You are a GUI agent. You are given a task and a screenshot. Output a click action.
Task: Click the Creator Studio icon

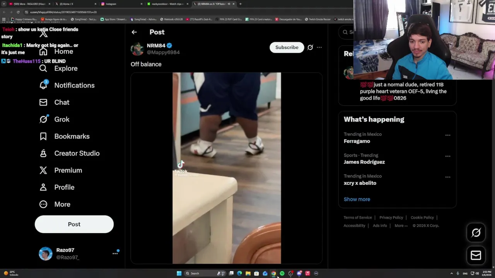pos(43,153)
